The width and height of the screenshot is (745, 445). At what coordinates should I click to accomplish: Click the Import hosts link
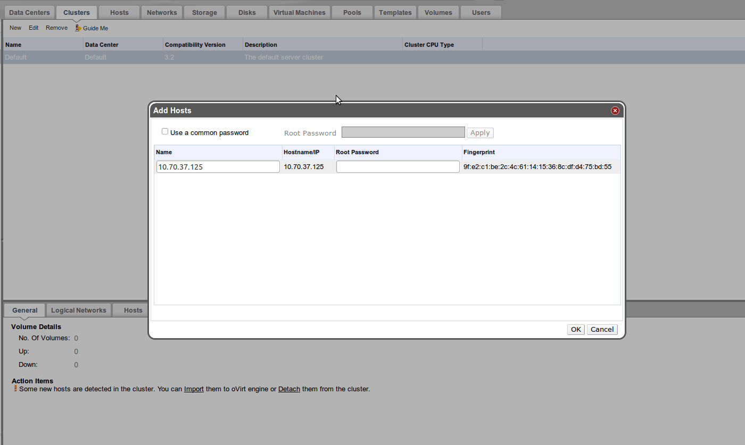(x=194, y=389)
